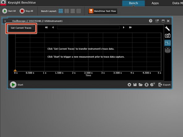Screen dimensions: 183x137
Task: Step back one trace
Action: click(53, 27)
